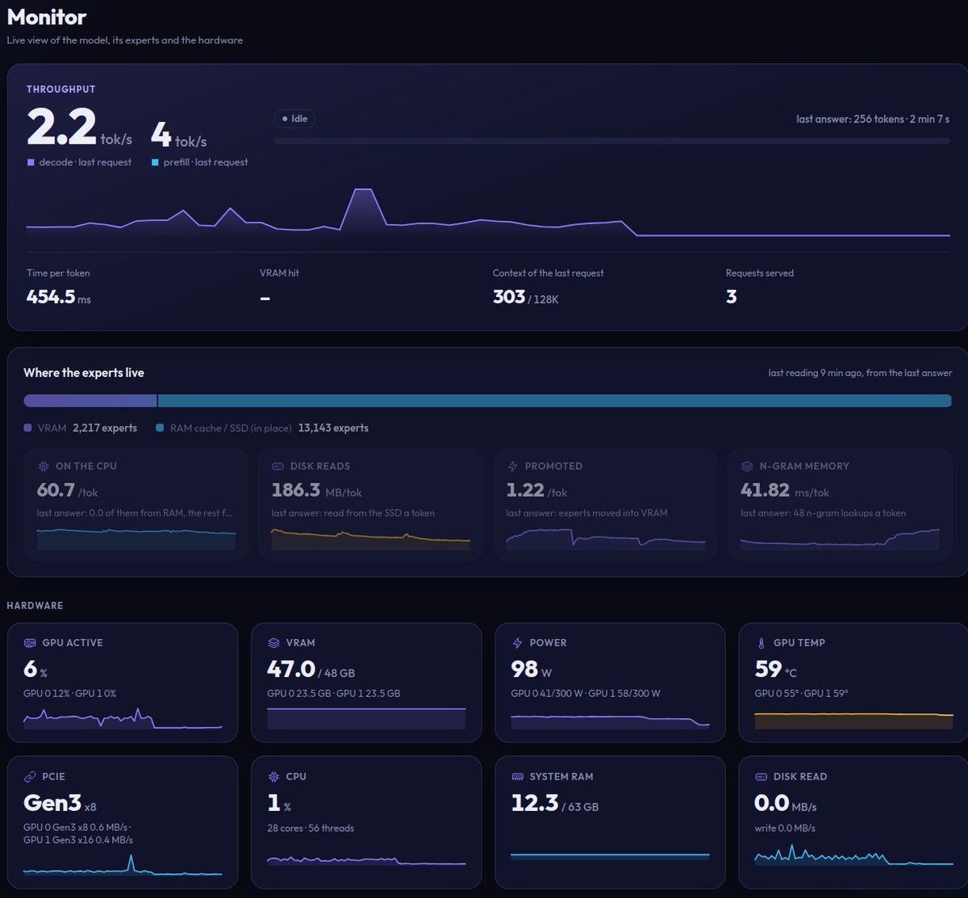Click the request progress bar under the Idle pill
The height and width of the screenshot is (898, 968).
pyautogui.click(x=611, y=141)
